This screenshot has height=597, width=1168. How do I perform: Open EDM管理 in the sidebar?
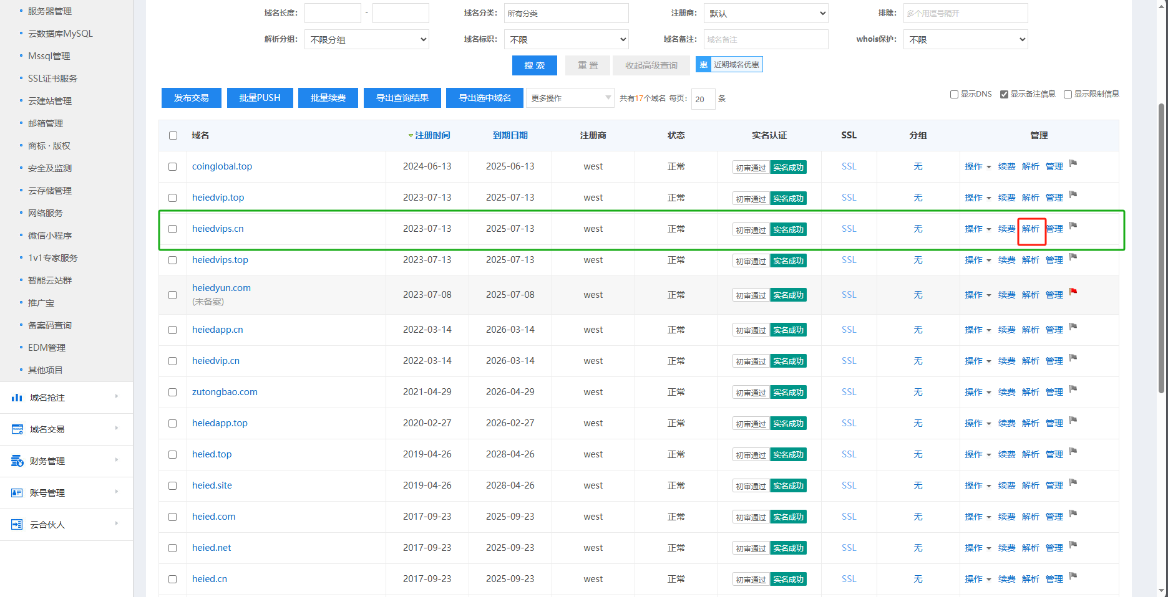click(x=47, y=348)
